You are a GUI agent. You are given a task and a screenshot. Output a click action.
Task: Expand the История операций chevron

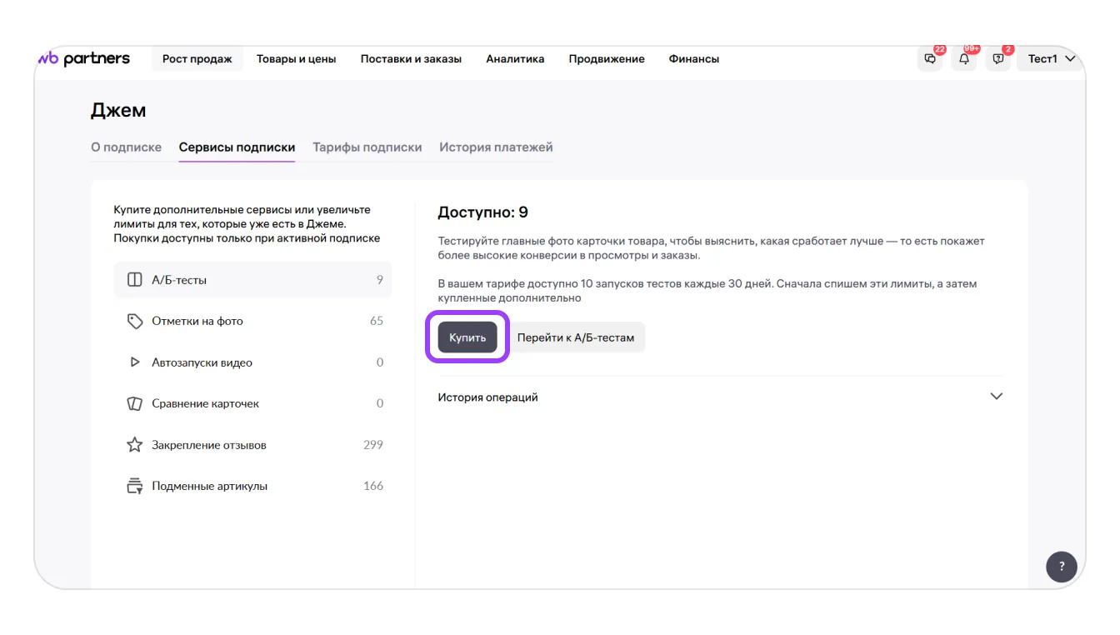point(996,397)
